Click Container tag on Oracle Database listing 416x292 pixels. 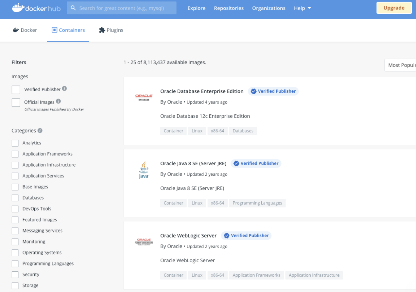173,131
